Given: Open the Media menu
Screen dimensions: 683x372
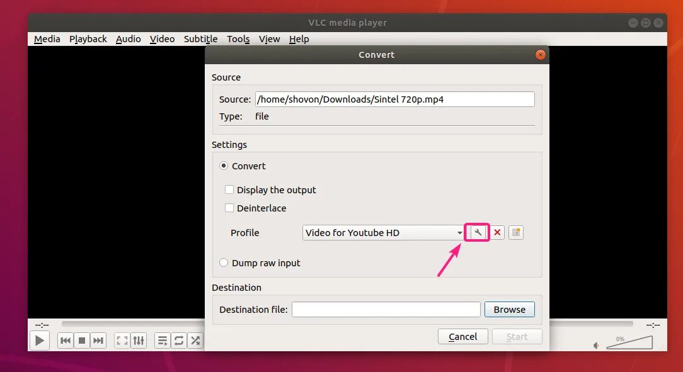Looking at the screenshot, I should (47, 39).
